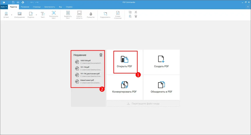Select the Подпись signature tool
Screen dimensions: 251x135
[x=31, y=15]
